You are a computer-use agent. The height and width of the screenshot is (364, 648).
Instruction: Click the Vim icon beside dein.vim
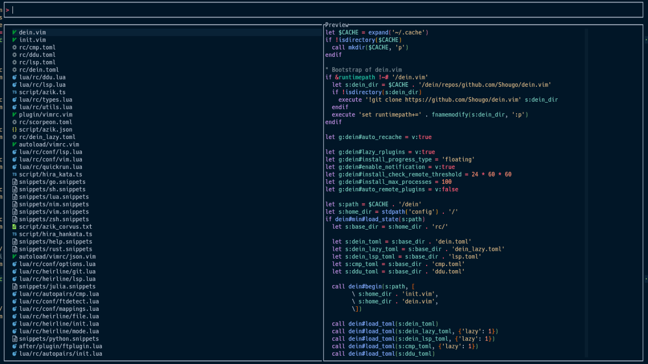pyautogui.click(x=14, y=32)
